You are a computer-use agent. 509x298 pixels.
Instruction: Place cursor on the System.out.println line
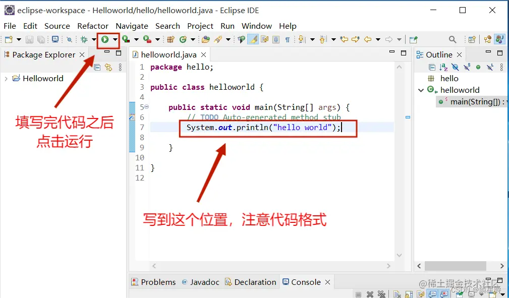coord(272,127)
